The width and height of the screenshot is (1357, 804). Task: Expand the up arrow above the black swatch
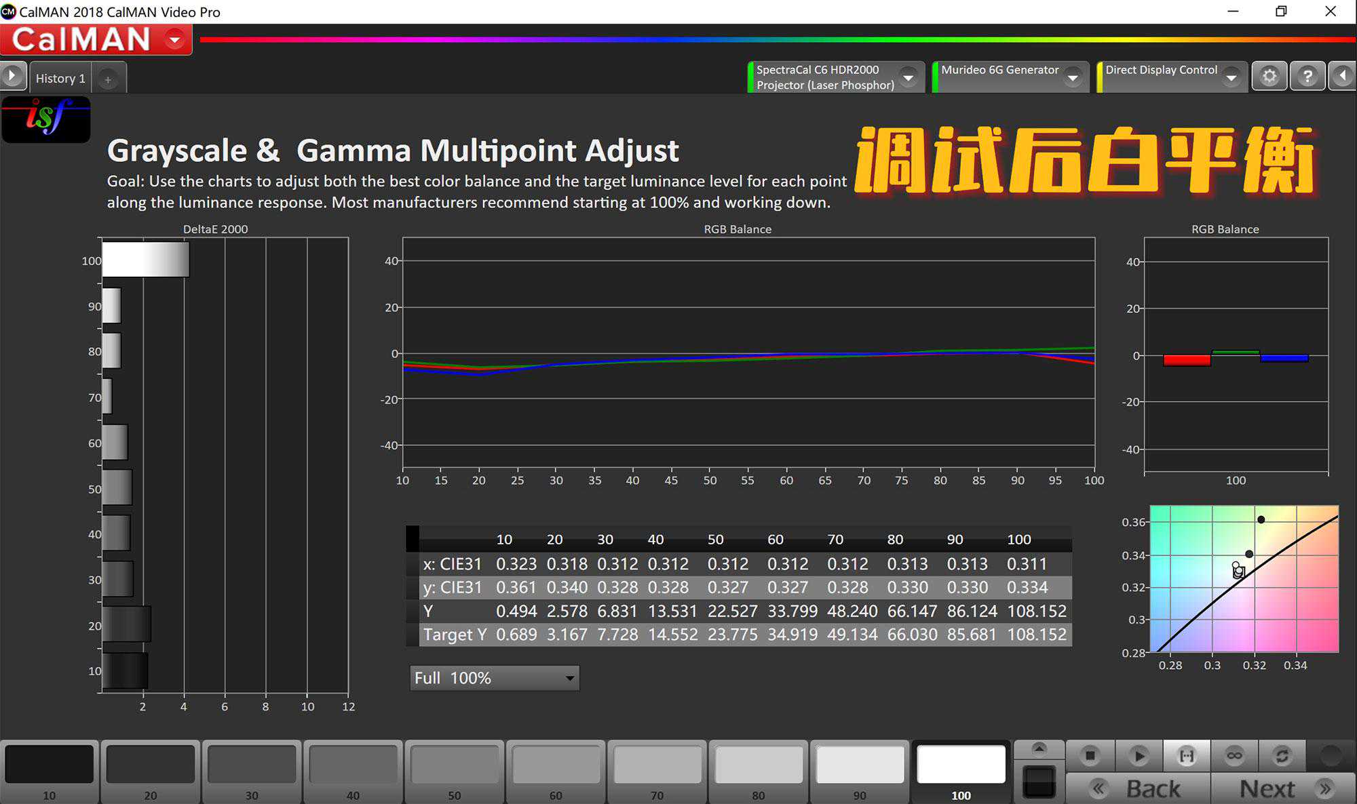[x=1039, y=748]
